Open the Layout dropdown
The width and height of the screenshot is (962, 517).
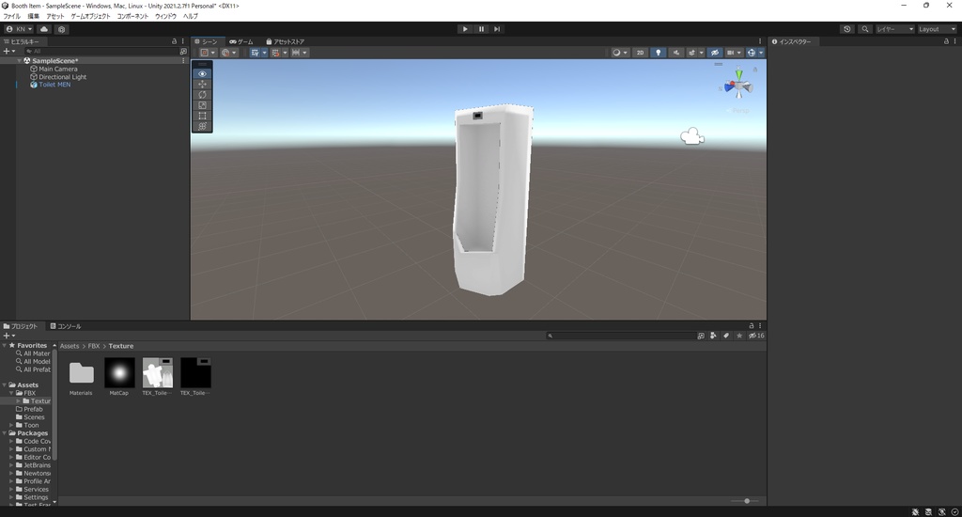[x=937, y=29]
